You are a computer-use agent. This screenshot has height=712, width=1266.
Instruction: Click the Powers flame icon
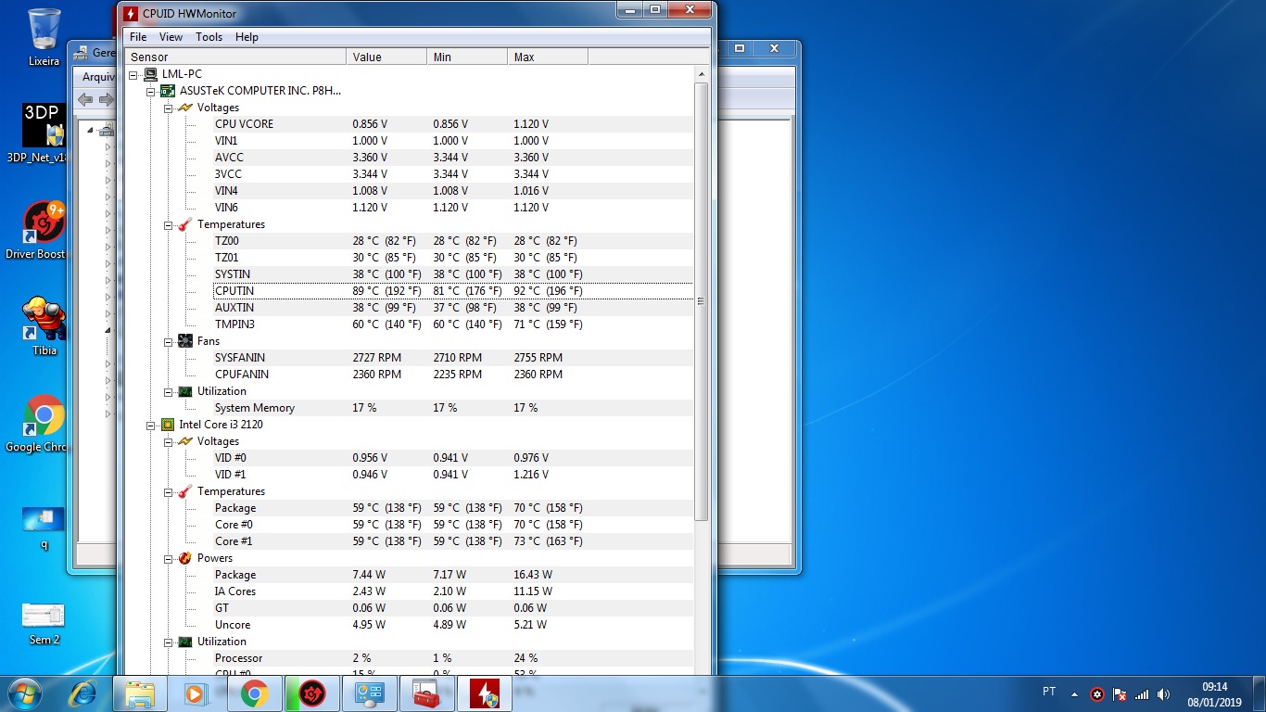click(185, 558)
